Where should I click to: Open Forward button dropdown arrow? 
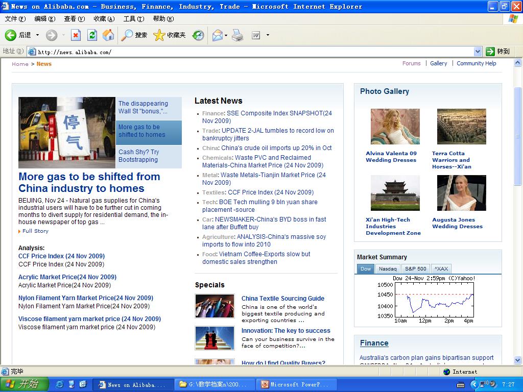point(63,35)
